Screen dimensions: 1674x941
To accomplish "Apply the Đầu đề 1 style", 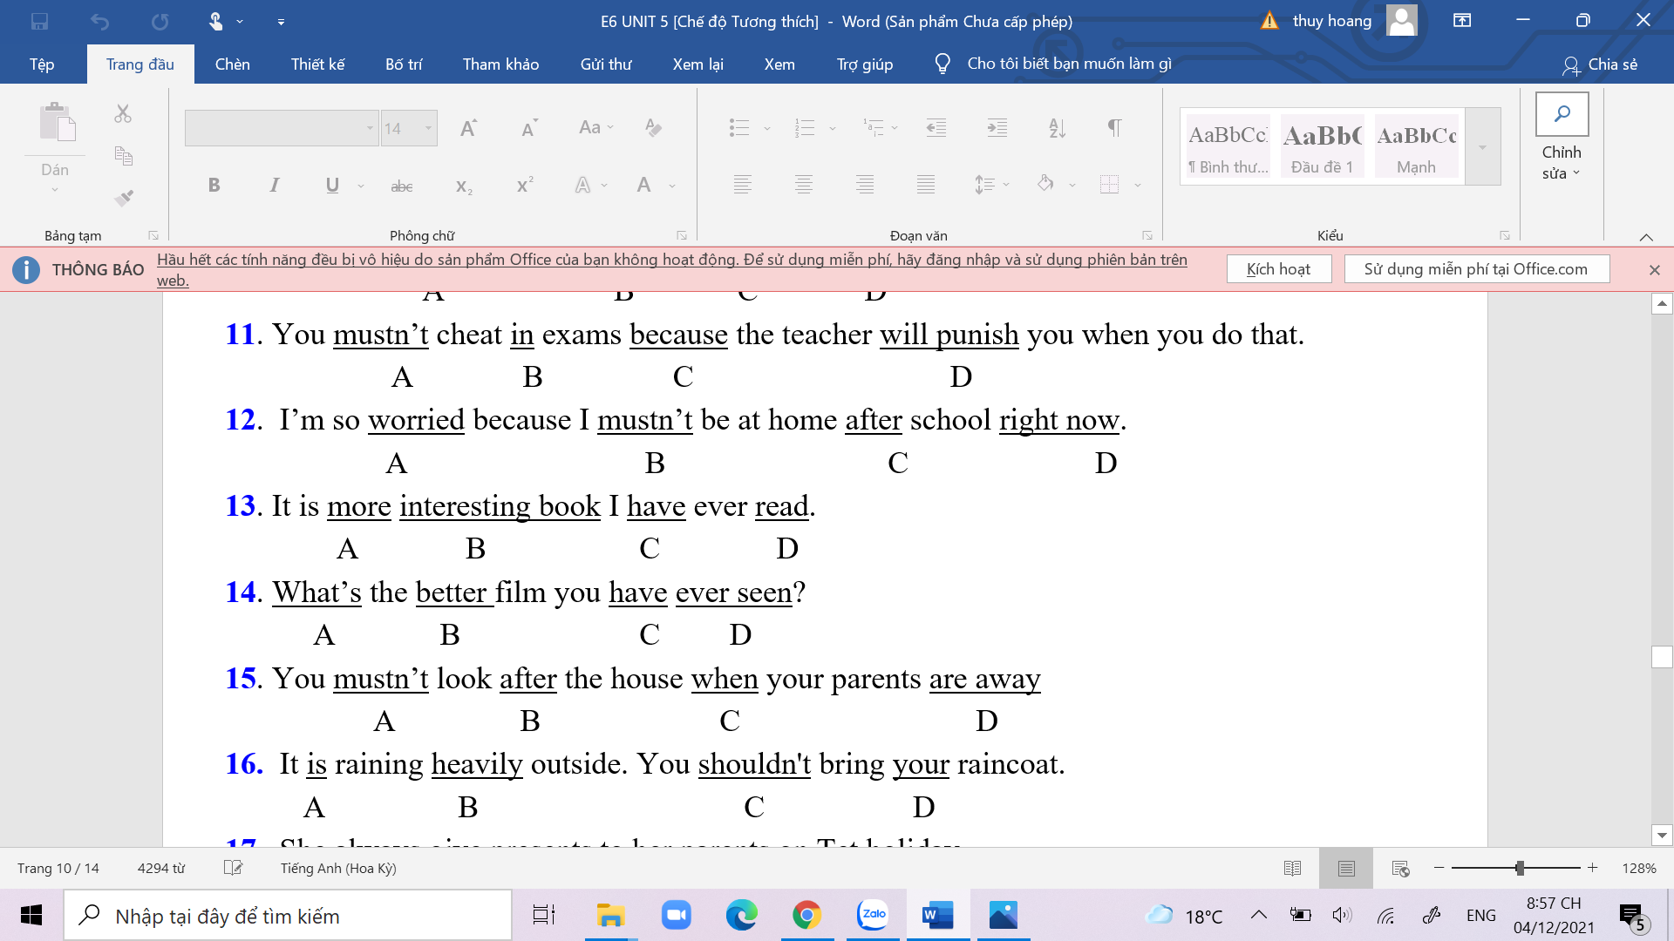I will [x=1322, y=146].
